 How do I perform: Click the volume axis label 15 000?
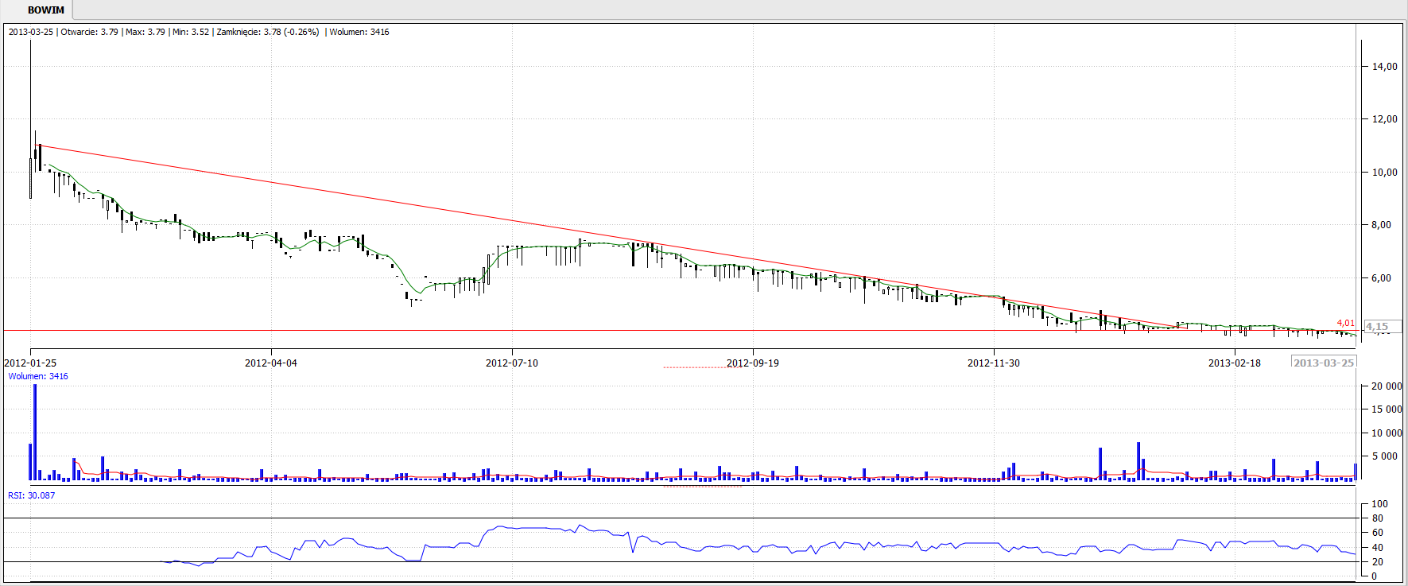[1387, 409]
